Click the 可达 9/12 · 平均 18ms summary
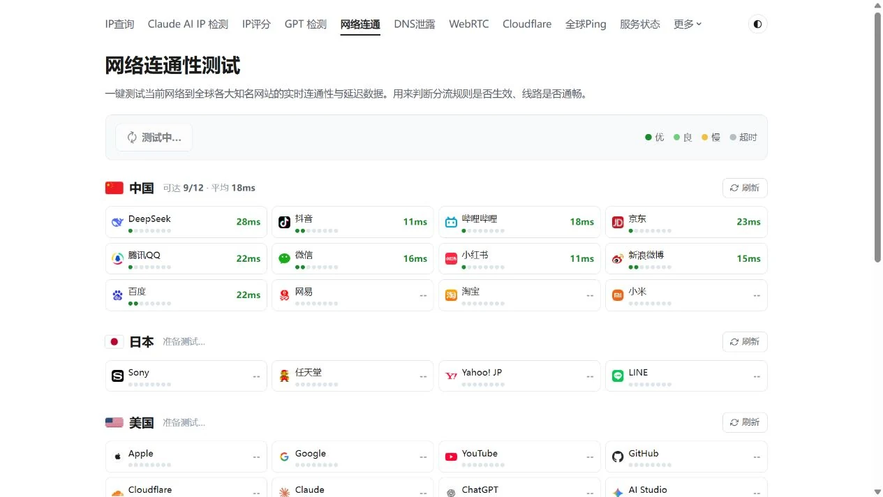 [x=209, y=188]
